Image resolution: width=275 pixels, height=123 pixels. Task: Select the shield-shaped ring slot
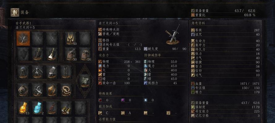point(52,90)
